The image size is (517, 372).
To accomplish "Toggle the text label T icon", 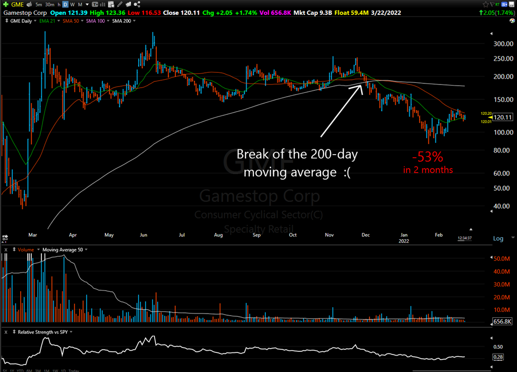I will tap(95, 4).
